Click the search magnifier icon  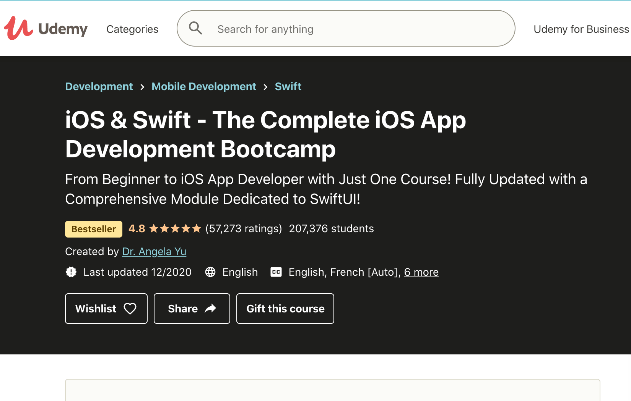pyautogui.click(x=195, y=28)
